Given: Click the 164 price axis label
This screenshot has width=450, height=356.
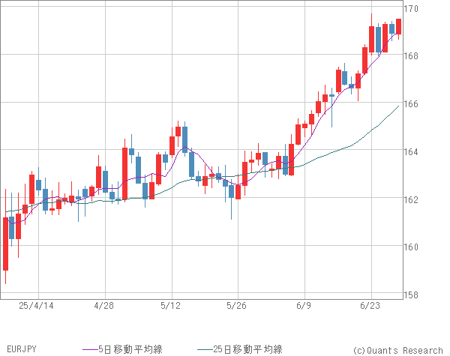Looking at the screenshot, I should pyautogui.click(x=411, y=151).
